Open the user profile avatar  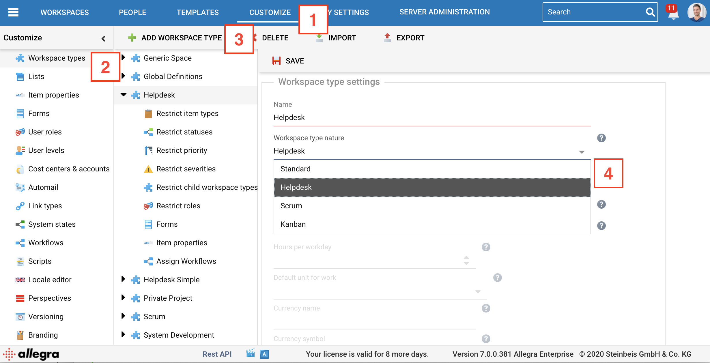point(696,12)
